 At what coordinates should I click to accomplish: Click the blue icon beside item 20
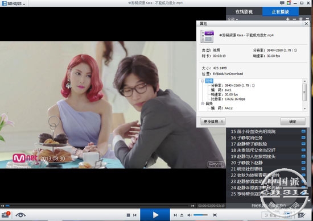click(x=303, y=162)
